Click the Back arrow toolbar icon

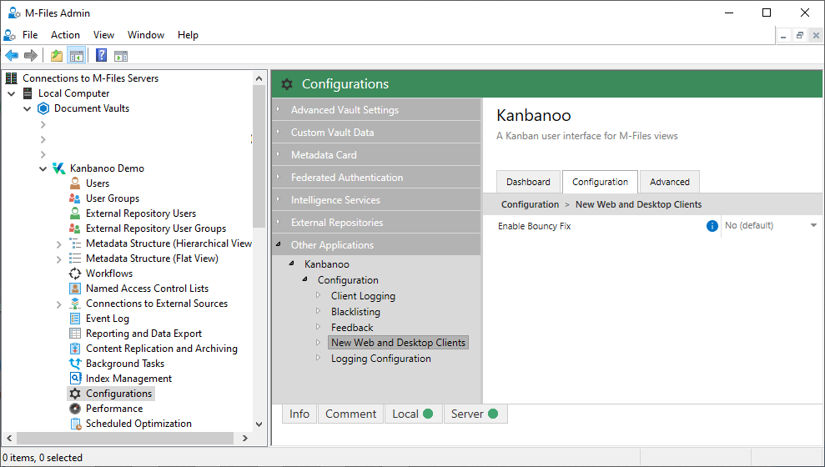pos(12,55)
